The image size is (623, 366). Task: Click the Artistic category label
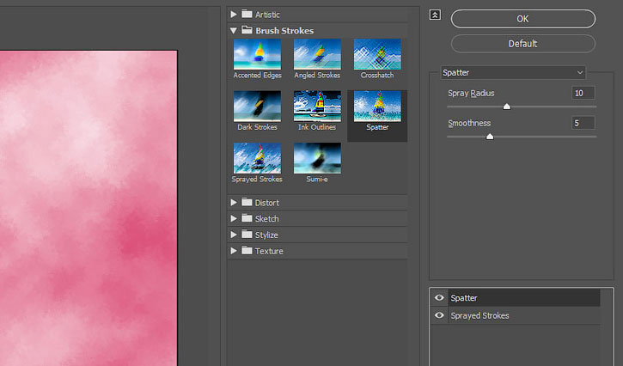(267, 15)
